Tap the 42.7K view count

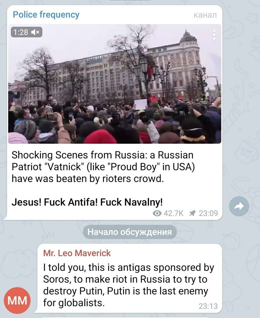pyautogui.click(x=173, y=213)
